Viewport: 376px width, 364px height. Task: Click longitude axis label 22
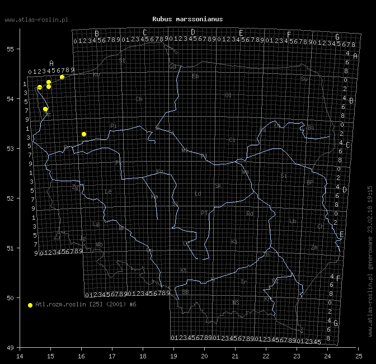[x=266, y=356]
